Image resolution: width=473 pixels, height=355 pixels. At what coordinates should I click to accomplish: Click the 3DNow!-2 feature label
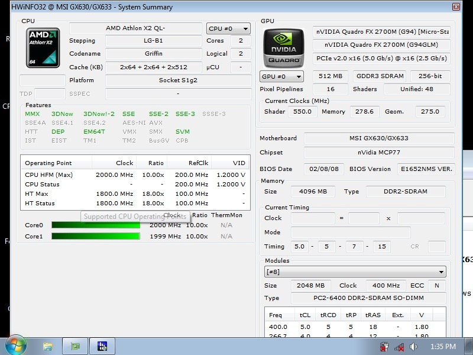(99, 114)
